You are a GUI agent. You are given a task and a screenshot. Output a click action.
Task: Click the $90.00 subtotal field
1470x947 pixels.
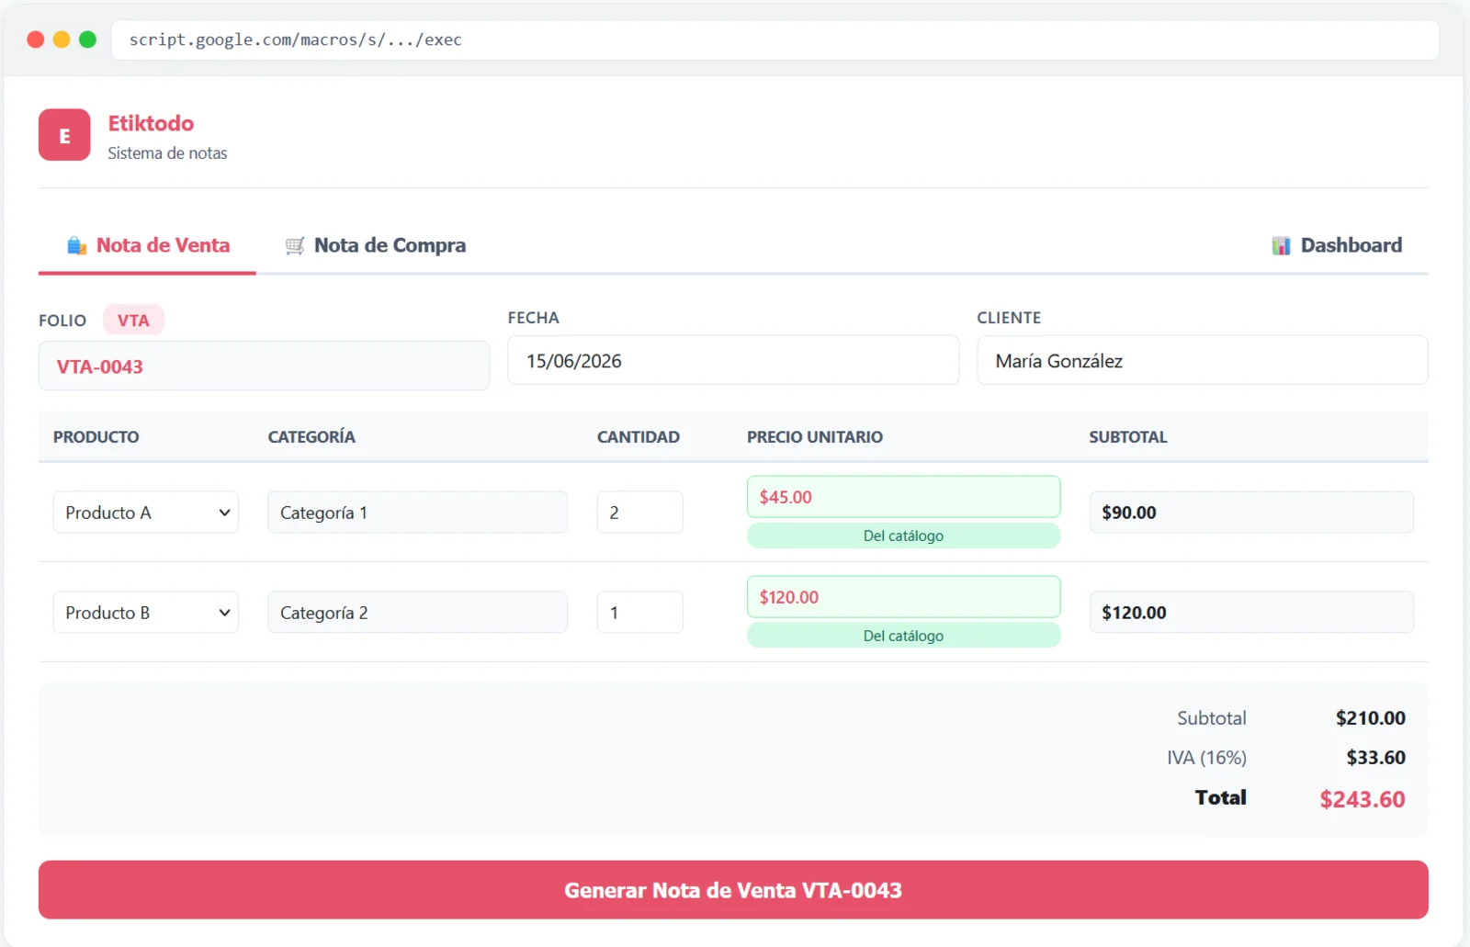[x=1251, y=513]
